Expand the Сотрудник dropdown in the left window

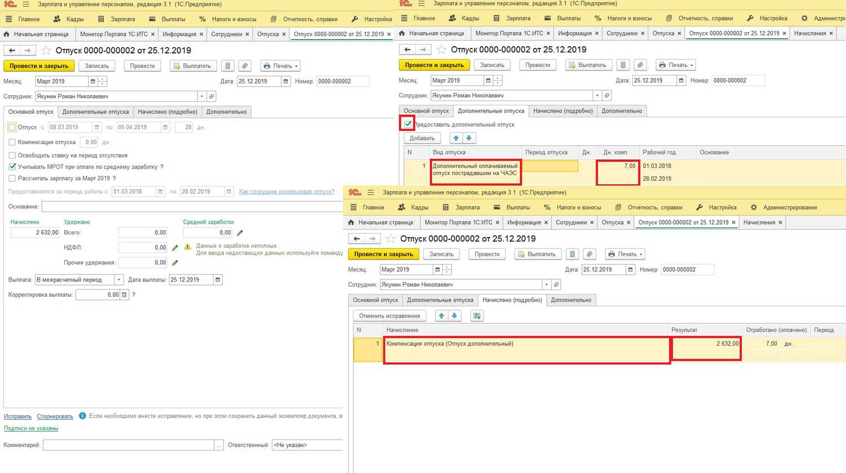202,96
